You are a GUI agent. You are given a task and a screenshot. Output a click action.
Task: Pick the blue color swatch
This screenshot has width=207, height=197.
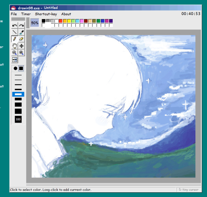point(103,21)
